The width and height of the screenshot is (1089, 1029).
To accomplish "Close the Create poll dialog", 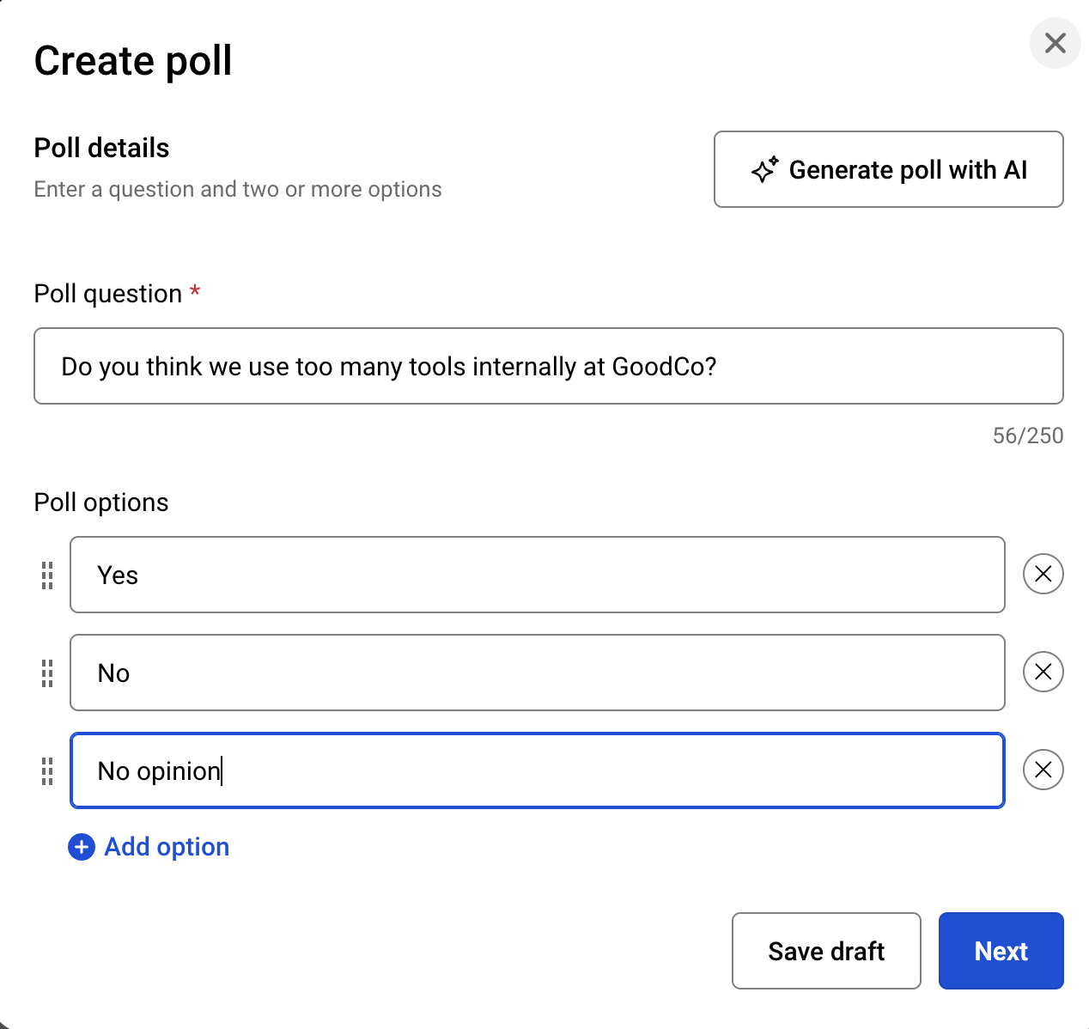I will (1055, 43).
